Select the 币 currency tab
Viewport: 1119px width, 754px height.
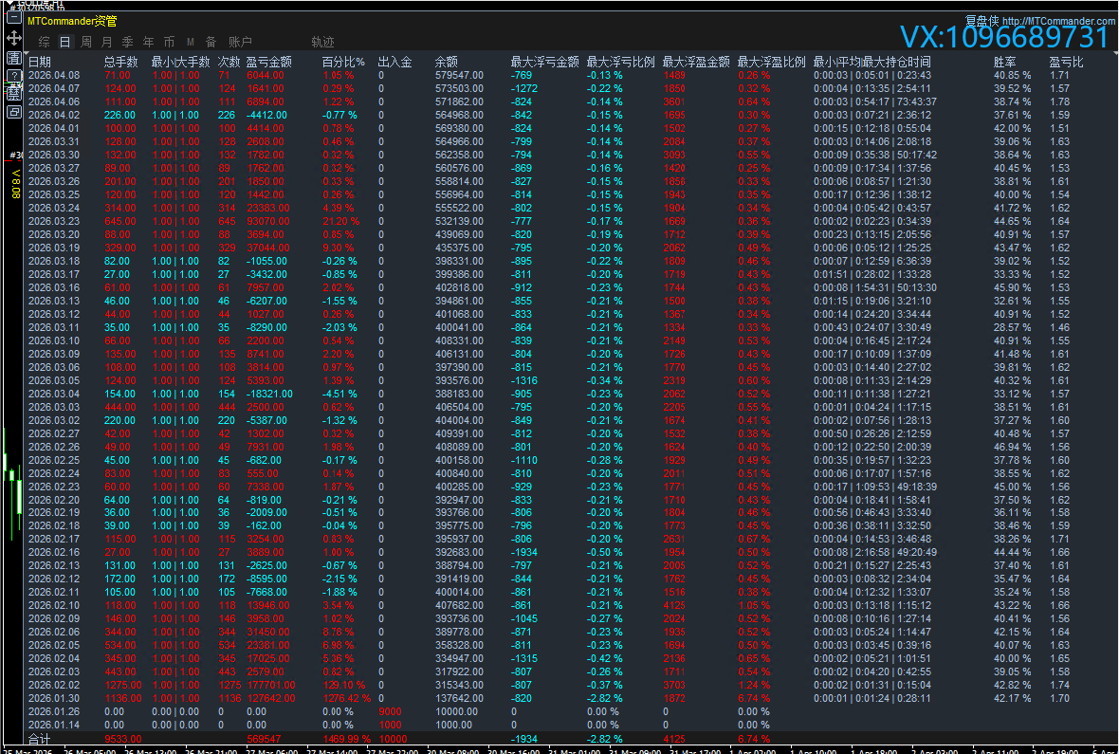pos(169,43)
